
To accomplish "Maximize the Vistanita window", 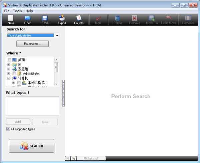I will click(184, 5).
